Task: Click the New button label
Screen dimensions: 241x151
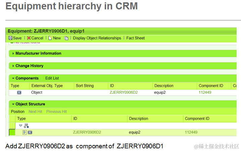Action: (x=57, y=38)
